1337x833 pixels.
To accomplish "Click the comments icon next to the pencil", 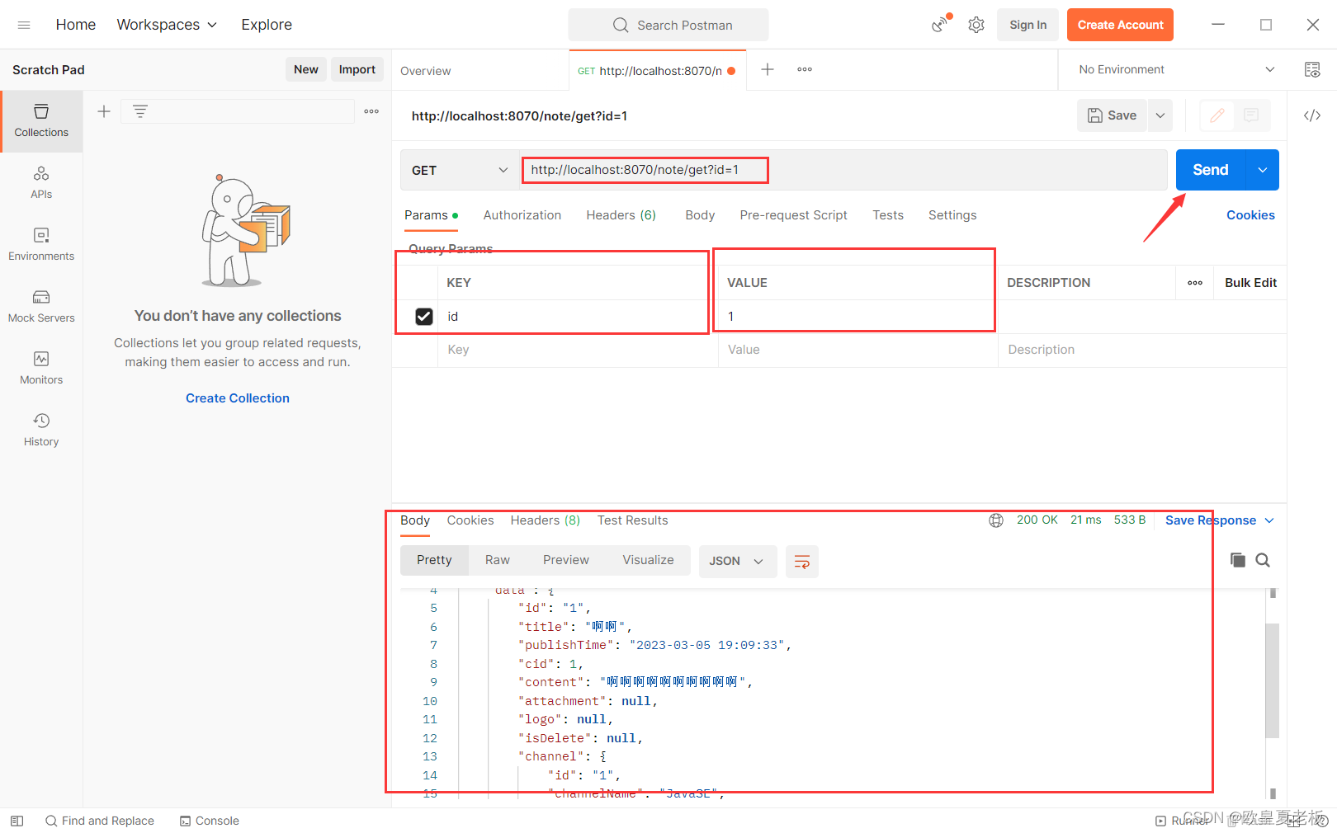I will pyautogui.click(x=1251, y=115).
